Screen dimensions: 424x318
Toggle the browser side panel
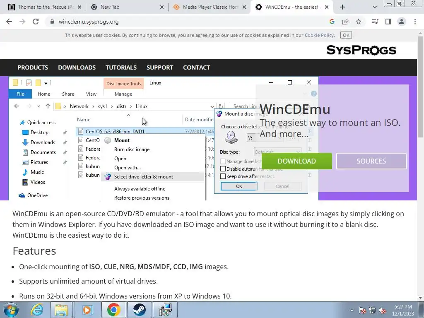[x=388, y=22]
